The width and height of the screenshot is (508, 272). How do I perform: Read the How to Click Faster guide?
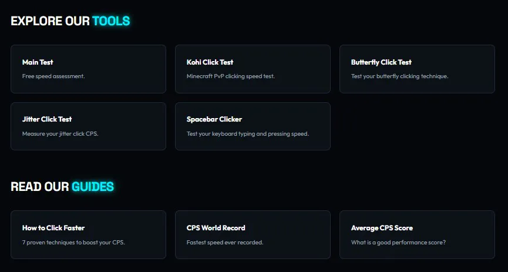click(88, 235)
